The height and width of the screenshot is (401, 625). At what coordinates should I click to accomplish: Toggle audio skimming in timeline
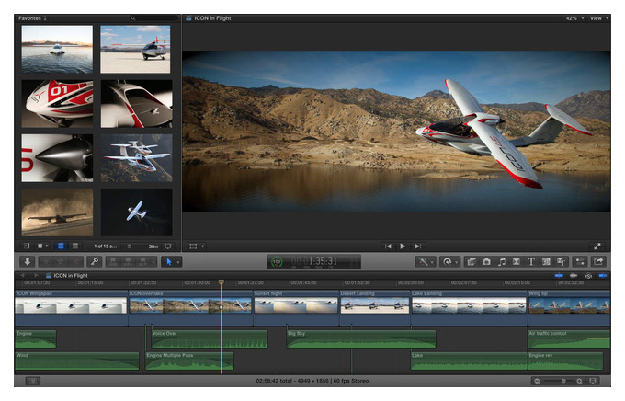click(x=574, y=275)
